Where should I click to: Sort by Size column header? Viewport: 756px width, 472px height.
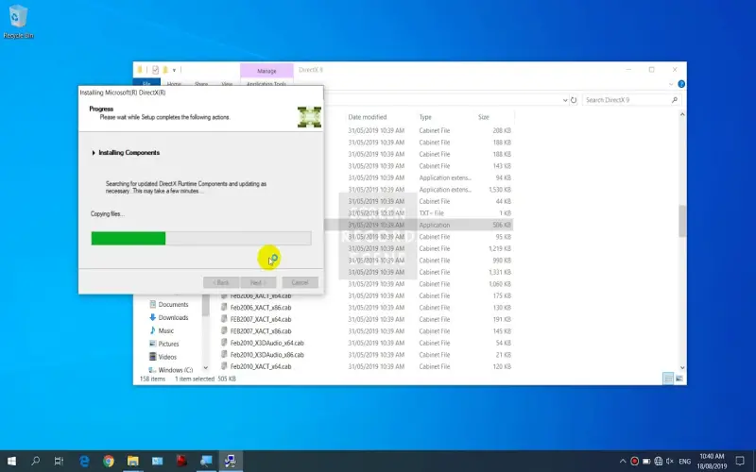(x=484, y=117)
